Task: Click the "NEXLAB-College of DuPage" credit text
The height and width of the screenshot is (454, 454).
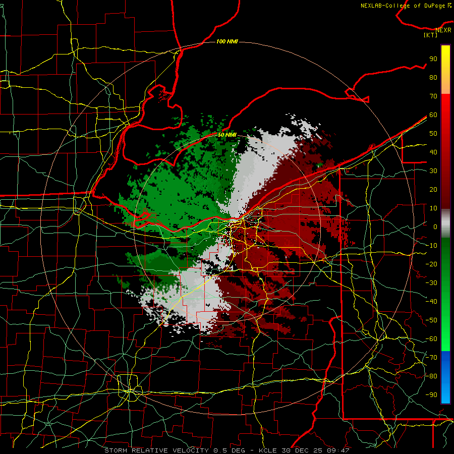Action: [x=403, y=6]
